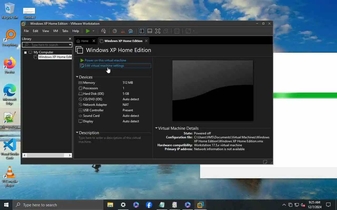Image resolution: width=337 pixels, height=210 pixels.
Task: Collapse the Devices section
Action: tap(77, 77)
